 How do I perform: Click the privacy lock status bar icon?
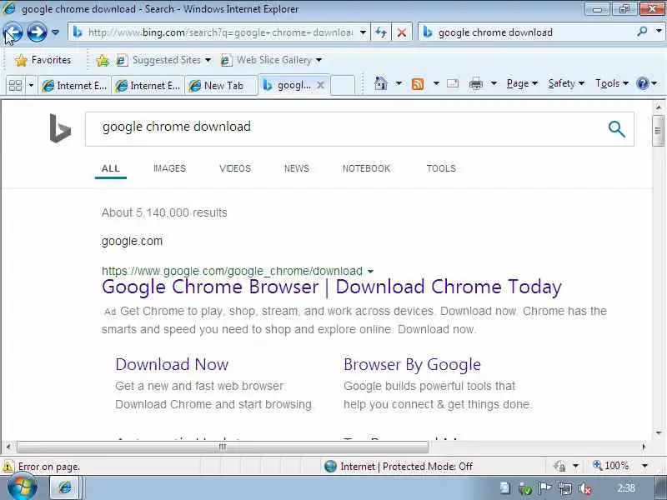(x=559, y=466)
